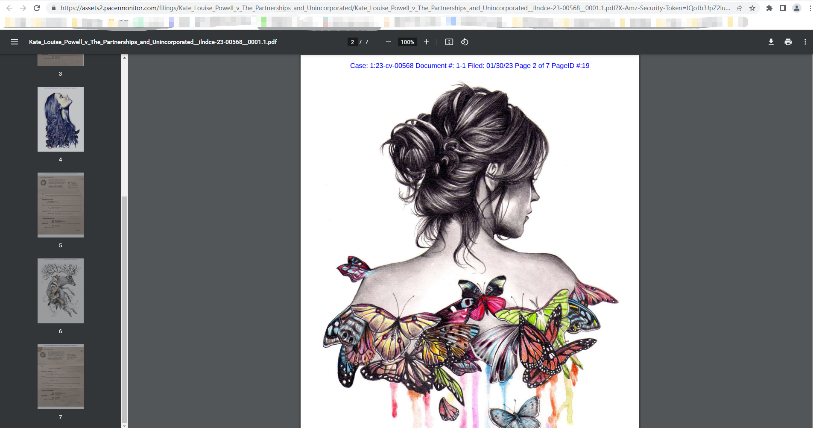The height and width of the screenshot is (428, 813).
Task: Share this page from the address bar
Action: pyautogui.click(x=739, y=8)
